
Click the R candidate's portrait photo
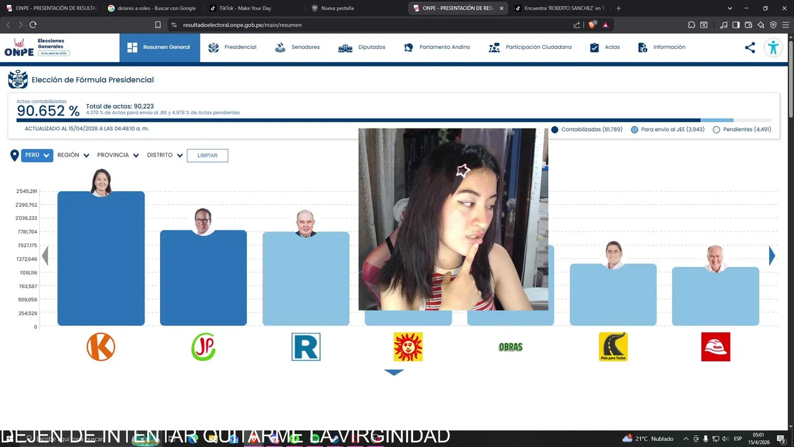[305, 223]
